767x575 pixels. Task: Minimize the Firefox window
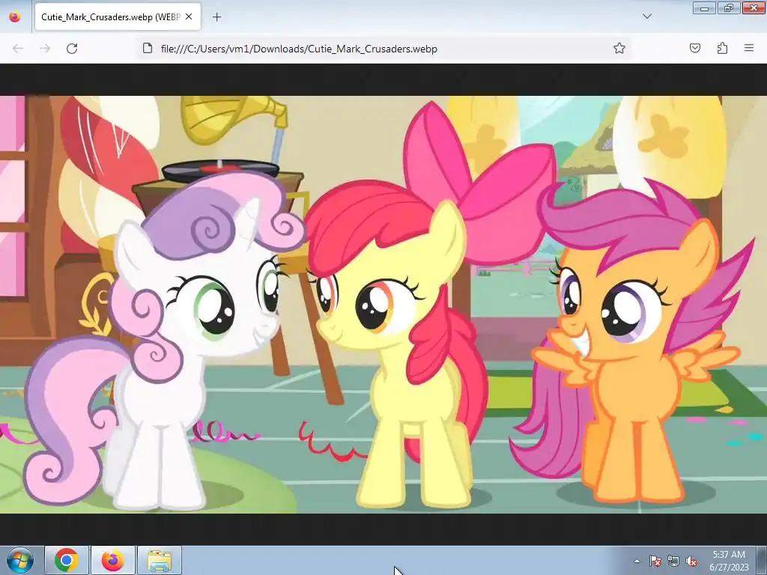[x=704, y=8]
